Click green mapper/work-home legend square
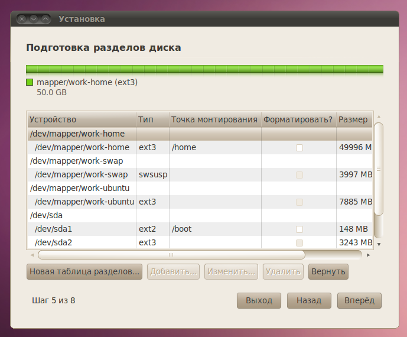 click(x=30, y=83)
